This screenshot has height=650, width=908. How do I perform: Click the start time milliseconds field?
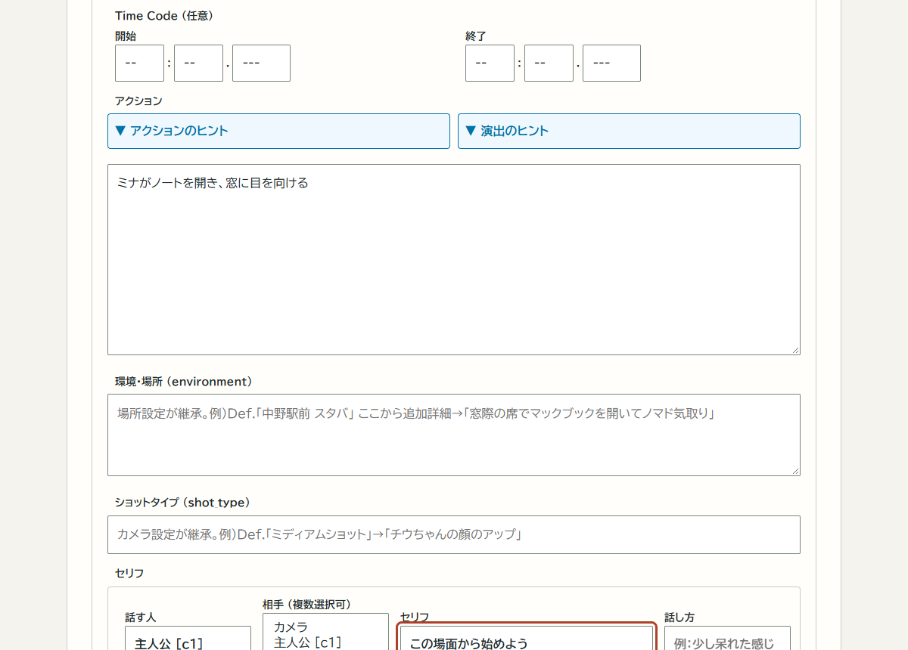pyautogui.click(x=261, y=63)
